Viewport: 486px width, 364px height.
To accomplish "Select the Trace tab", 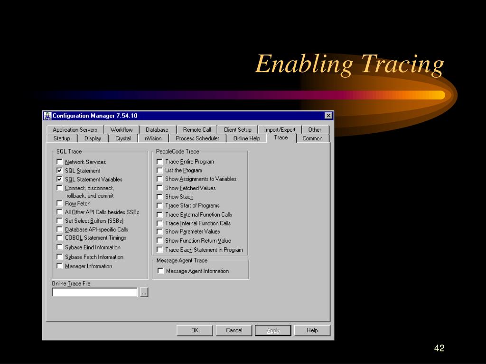I will 281,138.
